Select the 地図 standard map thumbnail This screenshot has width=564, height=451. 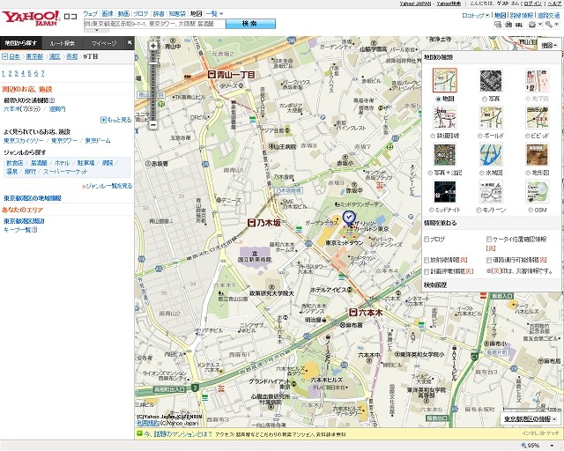click(445, 80)
